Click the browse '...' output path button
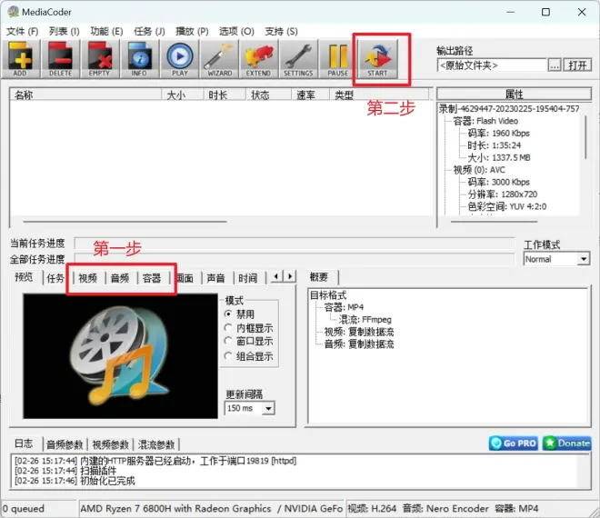 click(555, 65)
